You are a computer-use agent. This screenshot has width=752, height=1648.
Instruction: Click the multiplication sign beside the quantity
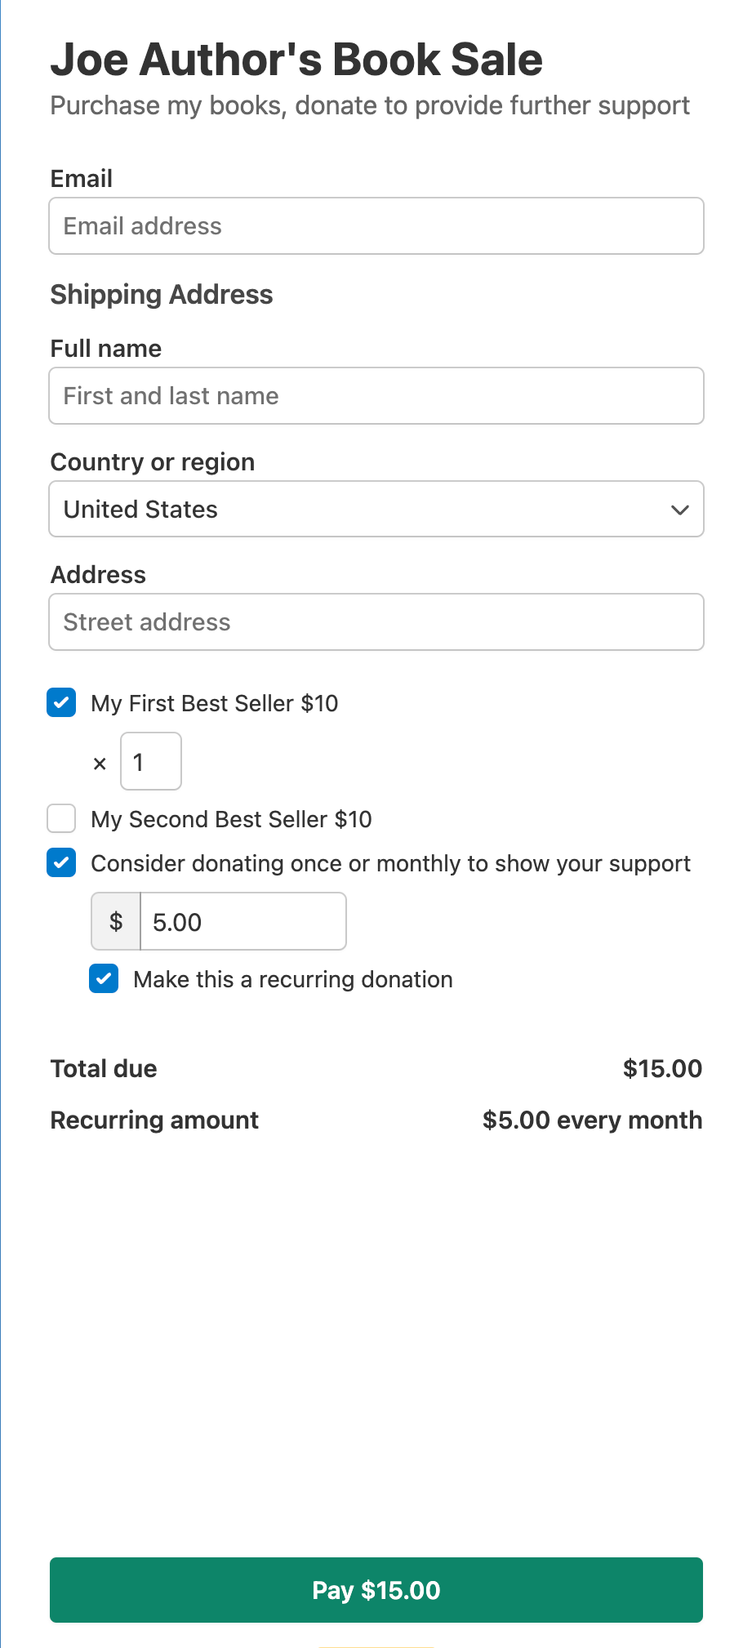coord(100,764)
